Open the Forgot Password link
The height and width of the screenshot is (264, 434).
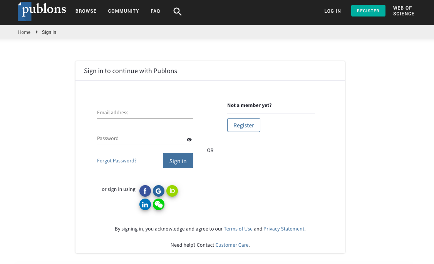[x=117, y=160]
